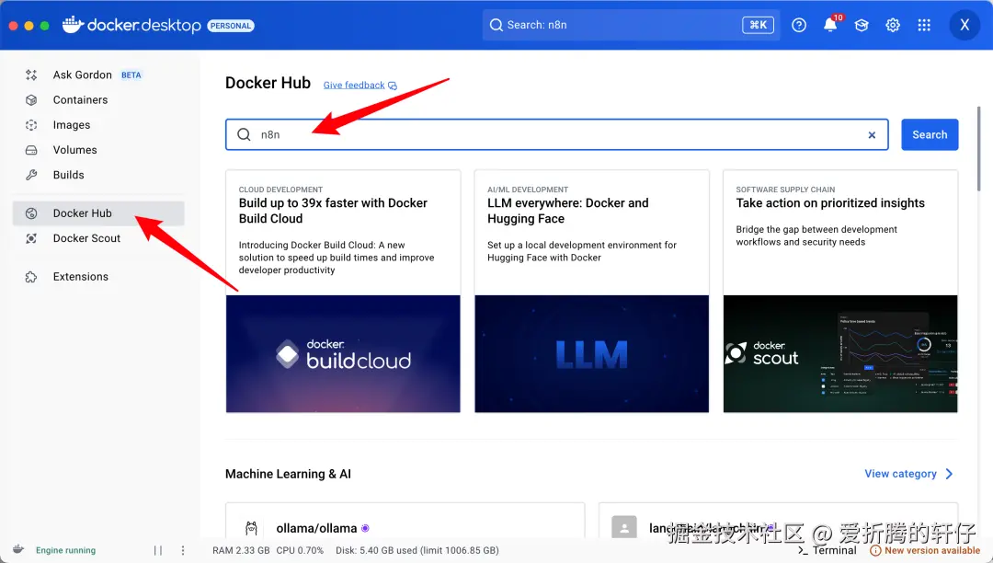This screenshot has height=563, width=993.
Task: Click the magnifier icon in Hub search box
Action: click(x=244, y=134)
